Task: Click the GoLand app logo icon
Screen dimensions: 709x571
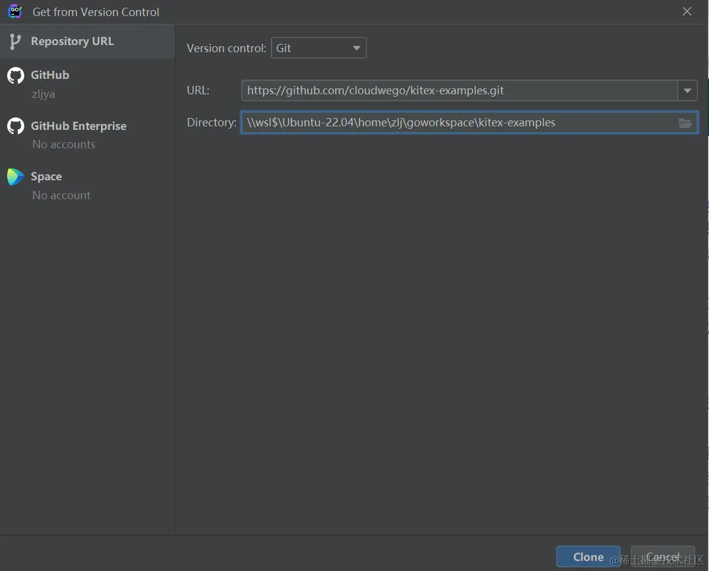Action: click(x=15, y=11)
